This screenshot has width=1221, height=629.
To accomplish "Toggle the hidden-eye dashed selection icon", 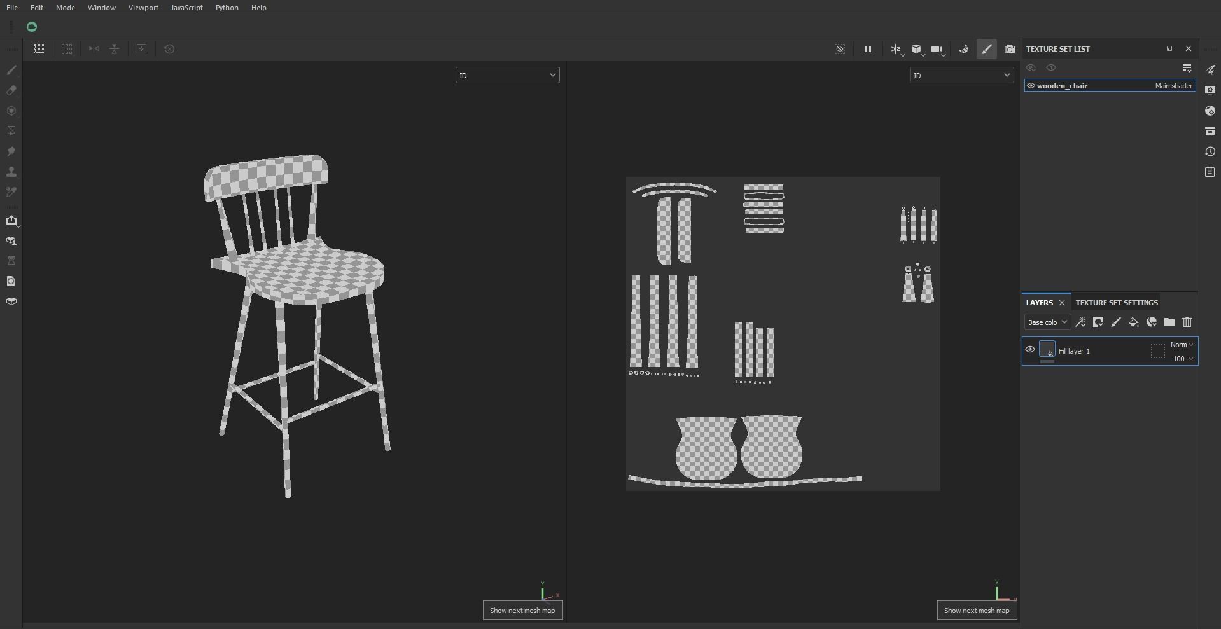I will [840, 49].
